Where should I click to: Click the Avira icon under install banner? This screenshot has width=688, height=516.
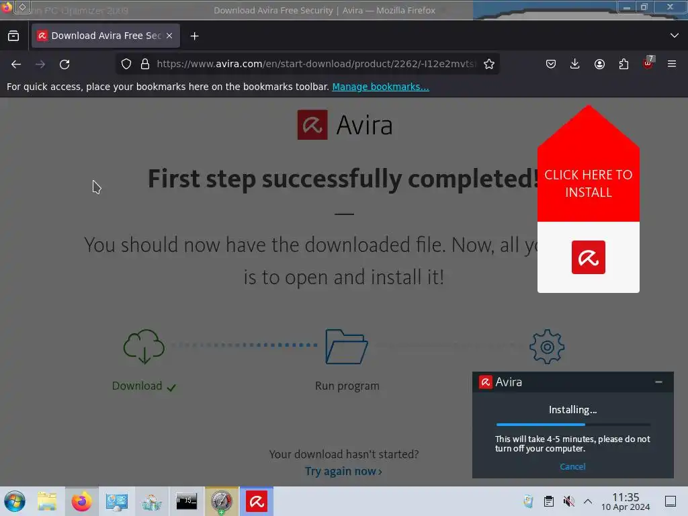[x=589, y=257]
